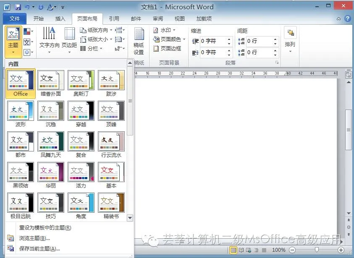This screenshot has width=354, height=258.
Task: Click the Word Help question mark icon
Action: (347, 19)
